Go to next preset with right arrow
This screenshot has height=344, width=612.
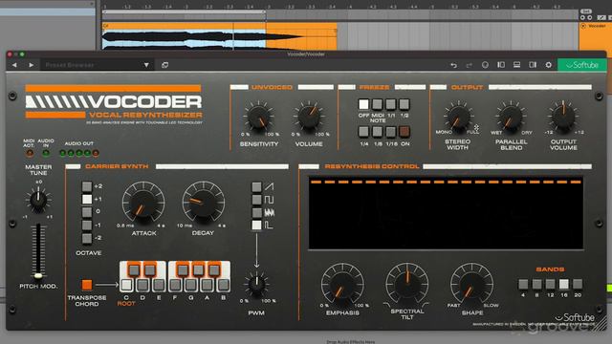coord(32,65)
